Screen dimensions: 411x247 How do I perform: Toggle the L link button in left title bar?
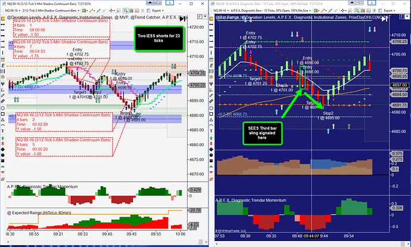pos(170,2)
